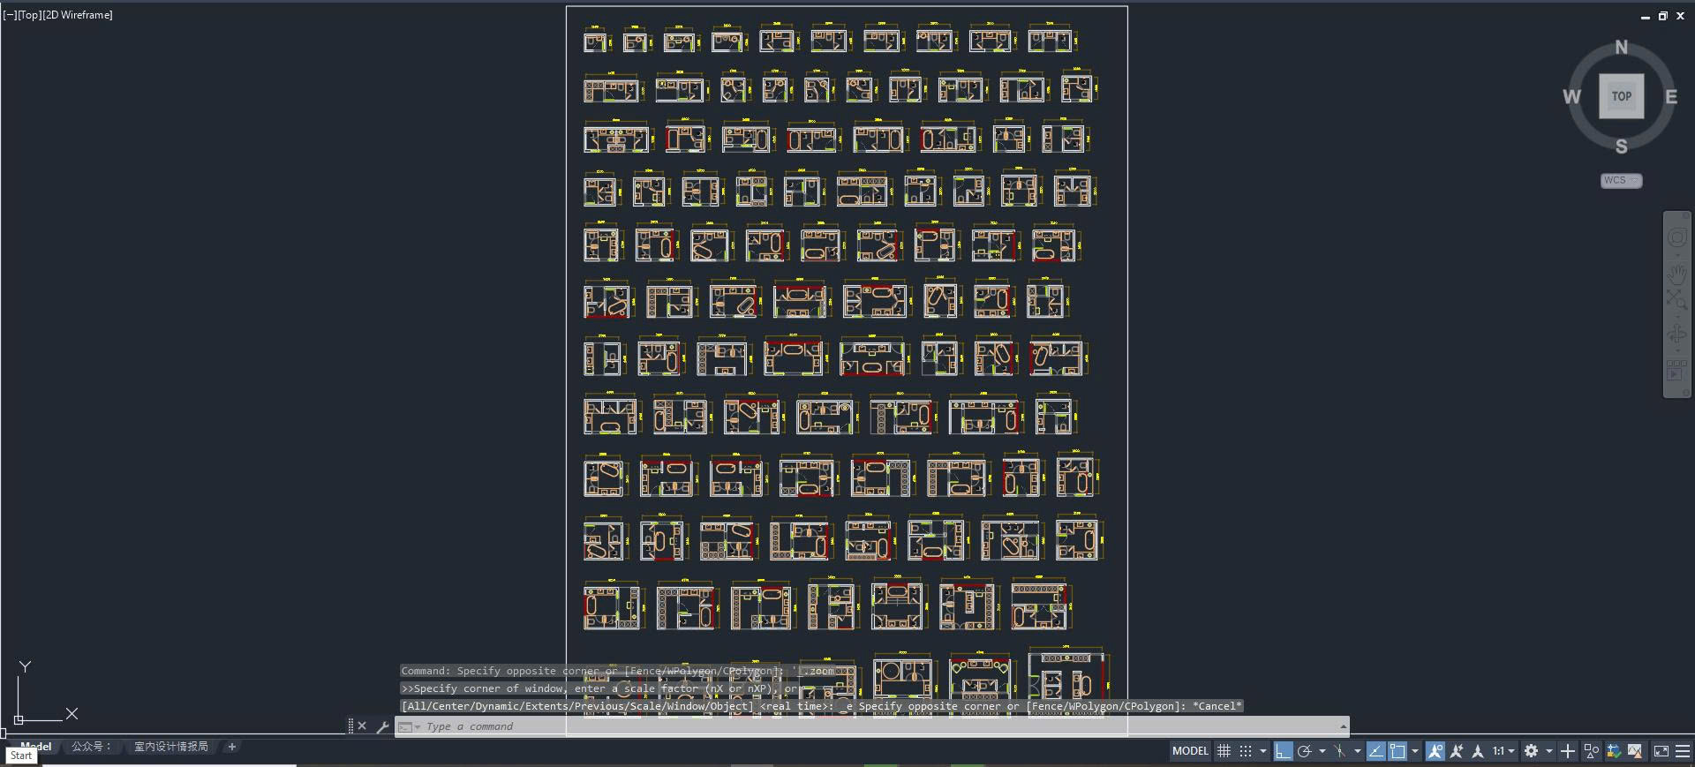
Task: Expand the command history scroll arrow
Action: tap(1343, 726)
